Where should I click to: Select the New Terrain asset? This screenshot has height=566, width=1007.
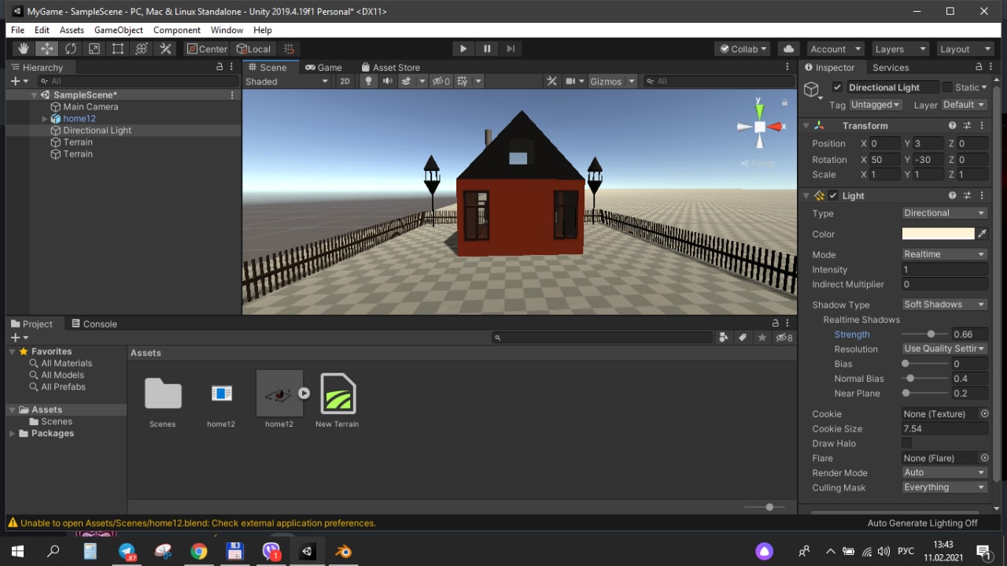338,401
